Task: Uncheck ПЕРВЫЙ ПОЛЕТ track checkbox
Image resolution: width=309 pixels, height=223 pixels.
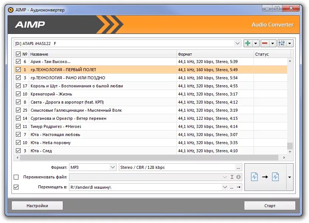Action: point(18,69)
